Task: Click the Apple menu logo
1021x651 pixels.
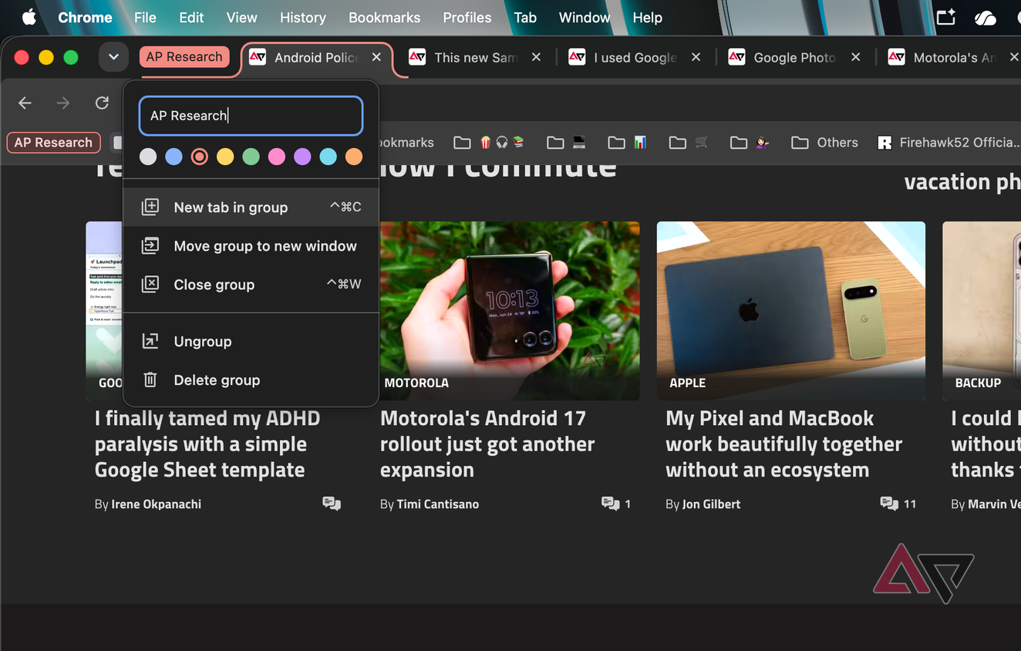Action: 29,17
